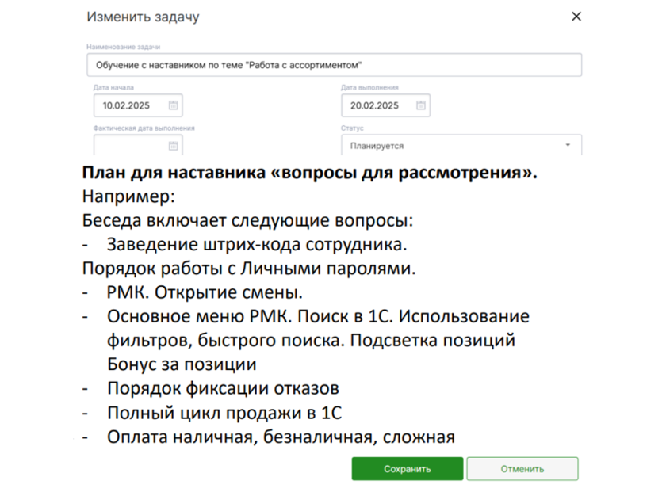The image size is (666, 496).
Task: Click the Дата начала label
Action: coord(113,87)
